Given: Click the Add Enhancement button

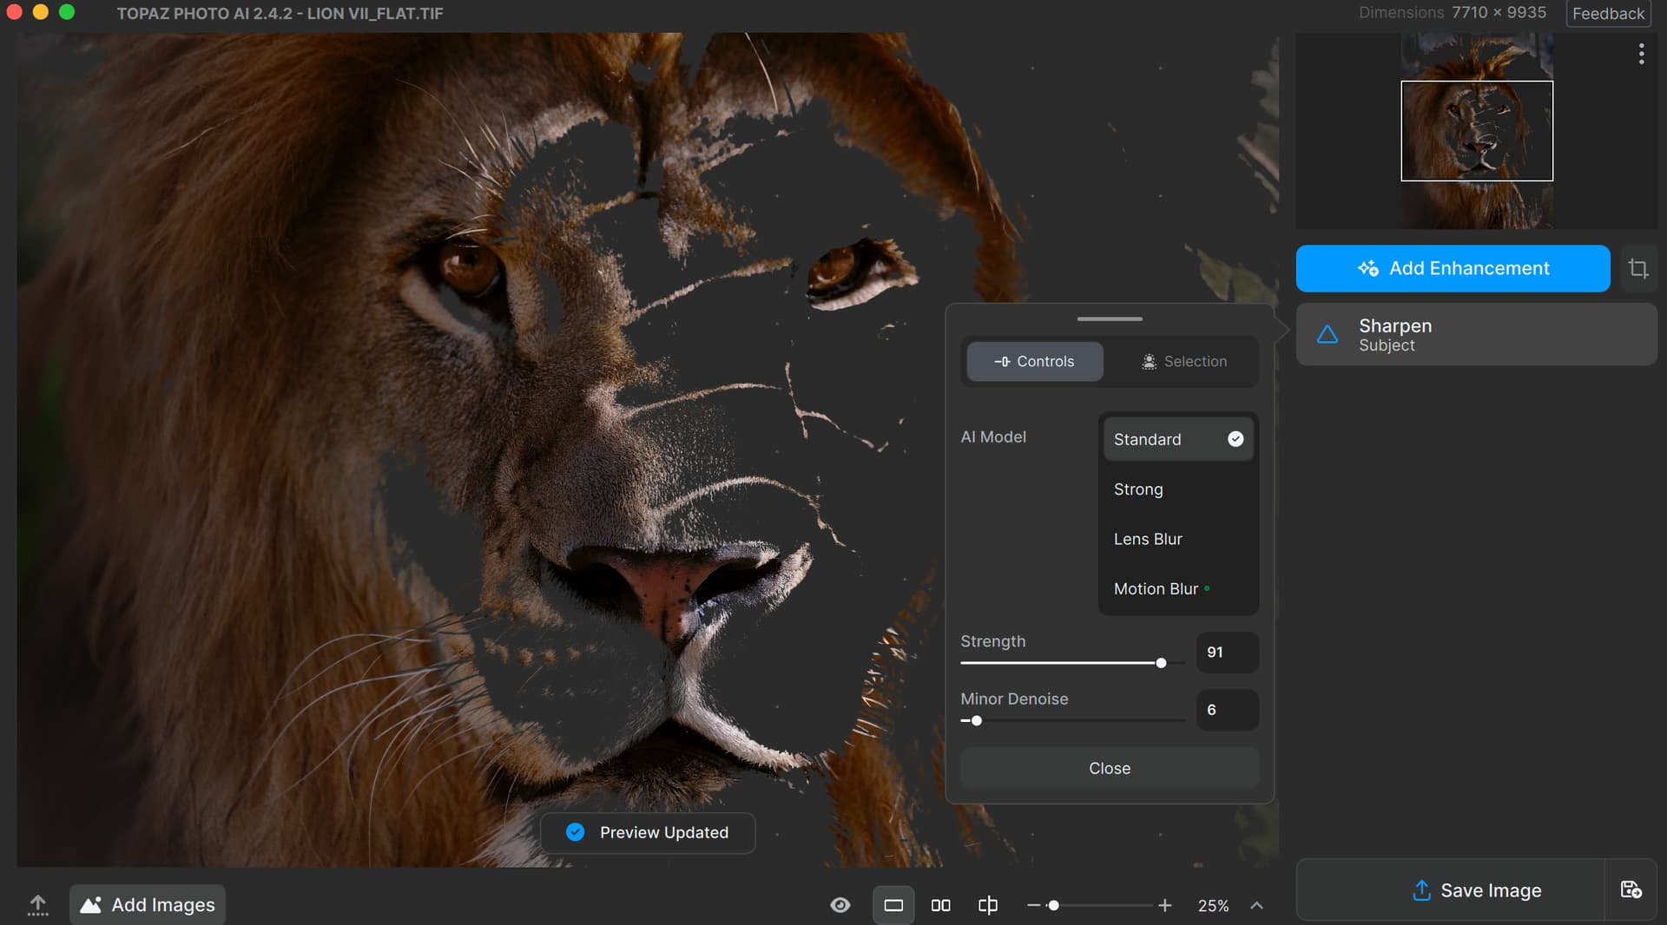Looking at the screenshot, I should click(1453, 268).
